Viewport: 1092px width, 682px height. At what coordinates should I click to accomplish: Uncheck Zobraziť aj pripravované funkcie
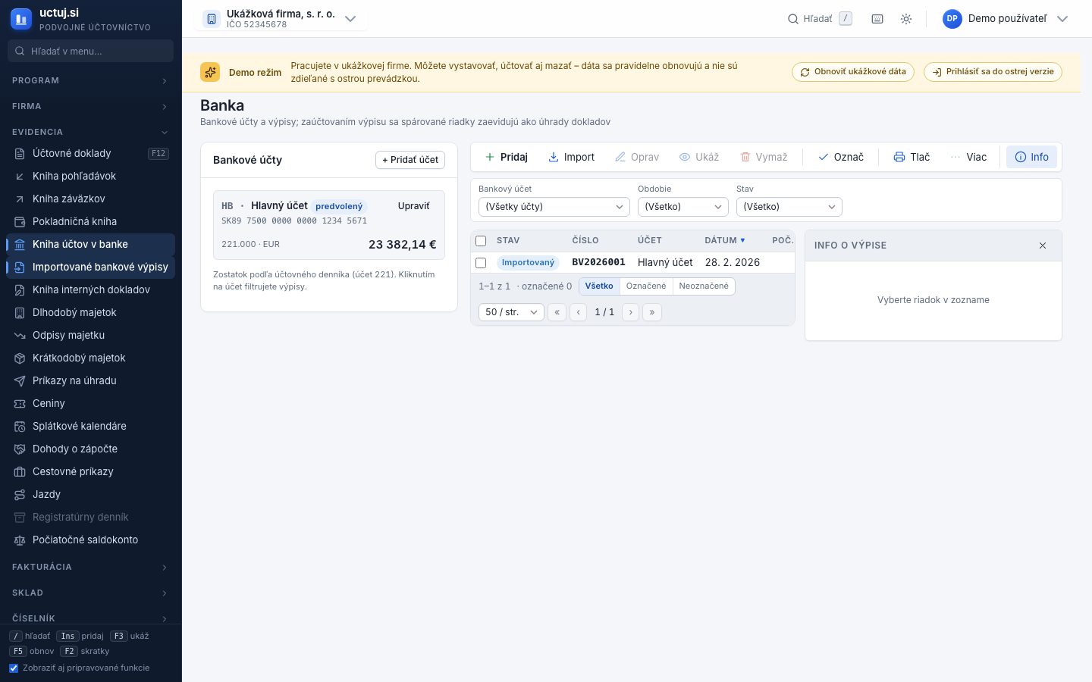pyautogui.click(x=14, y=668)
